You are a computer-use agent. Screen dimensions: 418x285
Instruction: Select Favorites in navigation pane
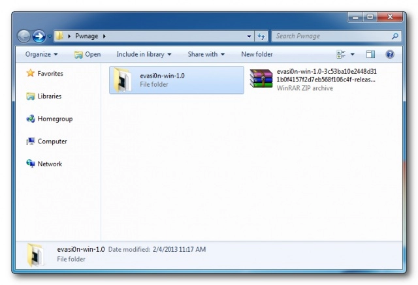[50, 74]
